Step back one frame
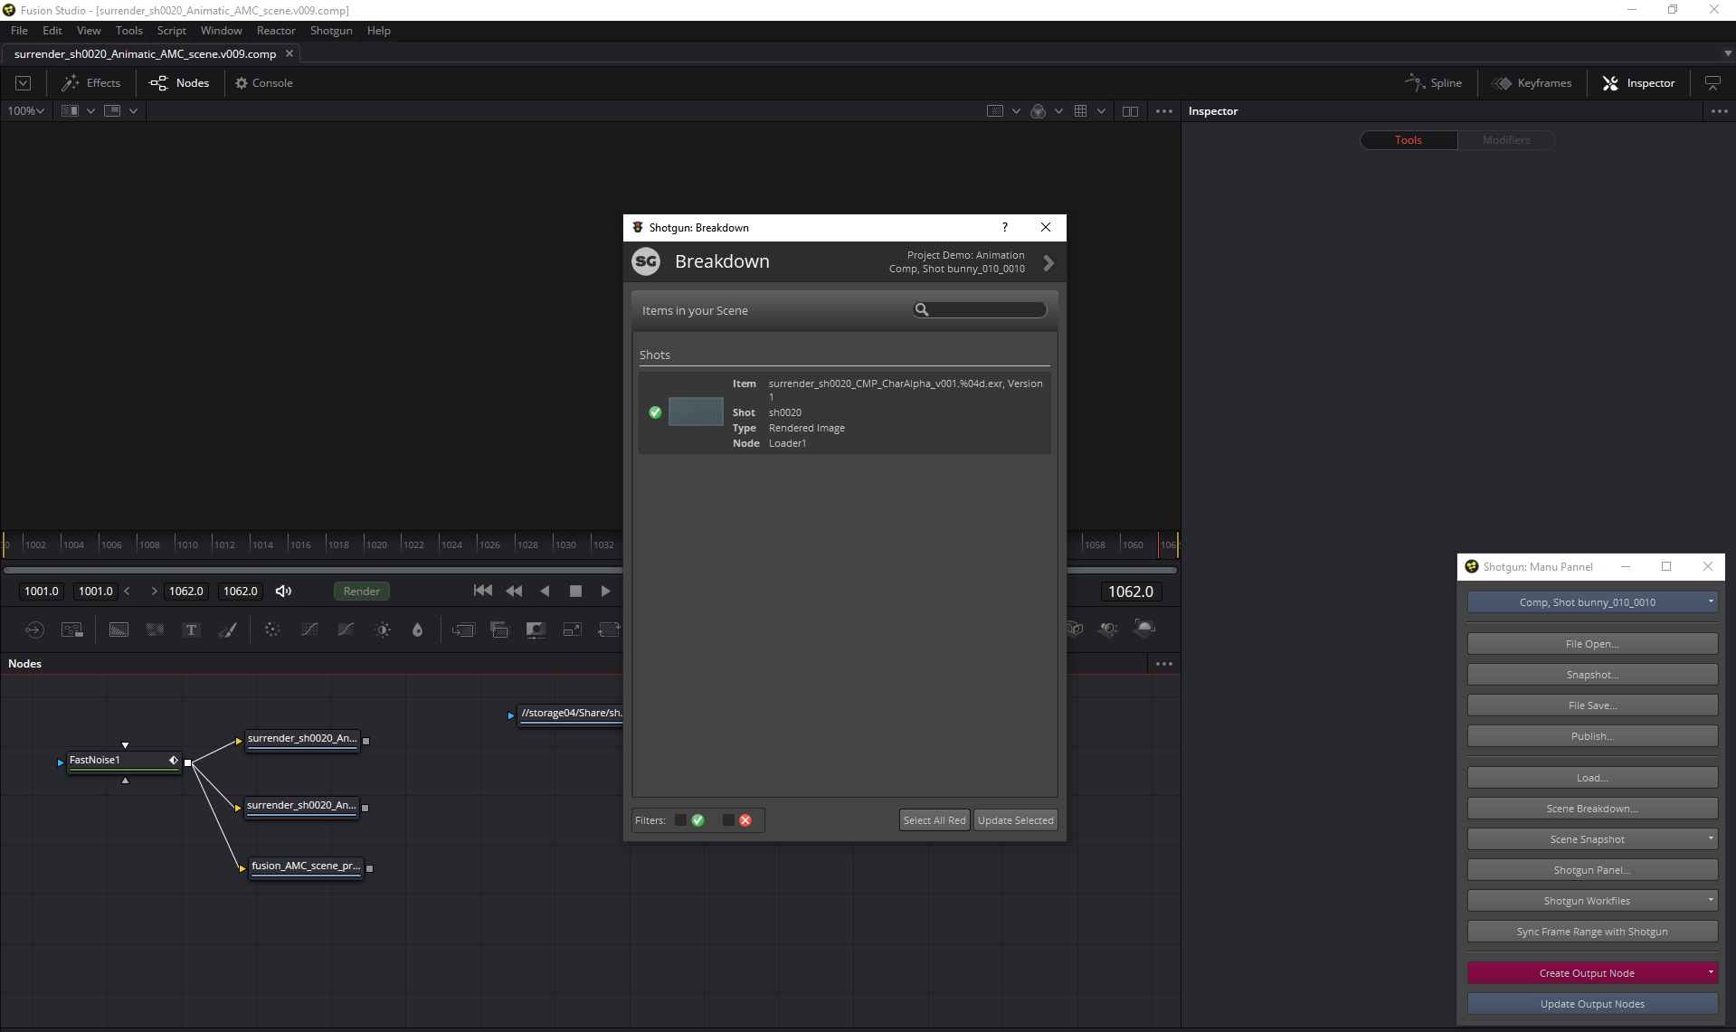This screenshot has height=1032, width=1736. coord(514,592)
